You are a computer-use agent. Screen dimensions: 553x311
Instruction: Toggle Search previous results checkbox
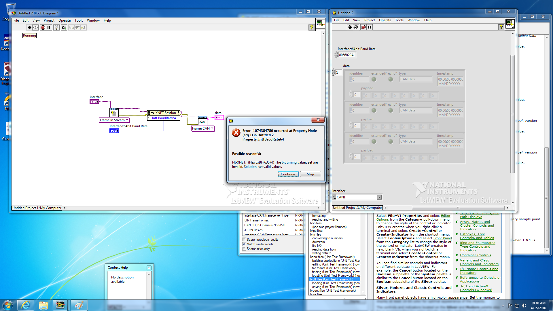tap(244, 240)
